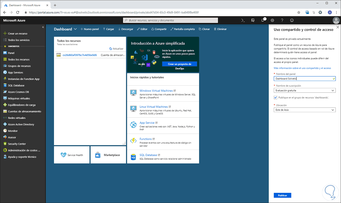The width and height of the screenshot is (341, 203).
Task: Close the Uso compartido panel
Action: pos(337,27)
